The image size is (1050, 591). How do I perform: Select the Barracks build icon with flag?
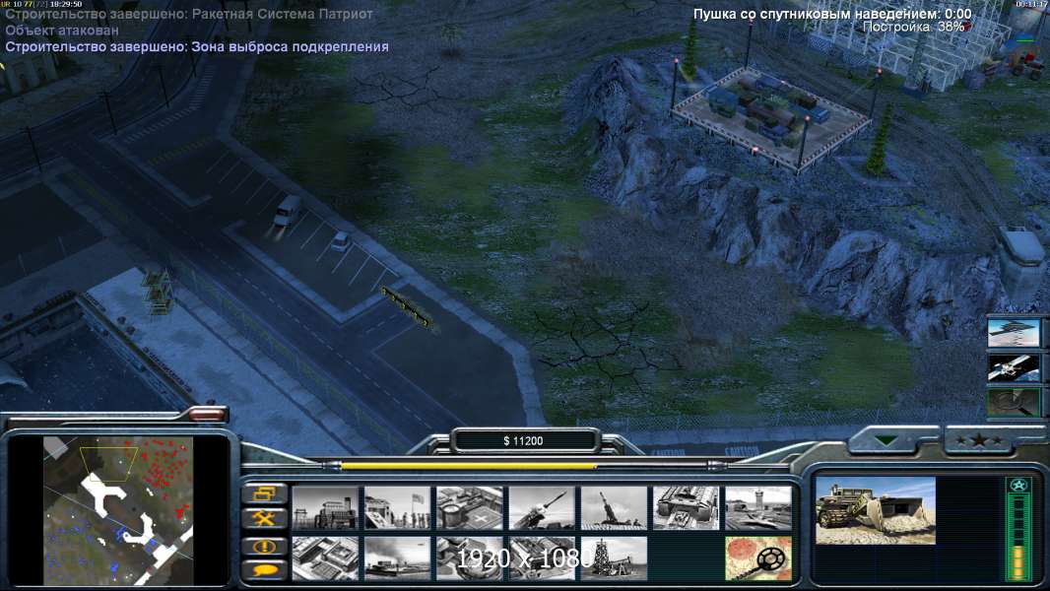(397, 508)
